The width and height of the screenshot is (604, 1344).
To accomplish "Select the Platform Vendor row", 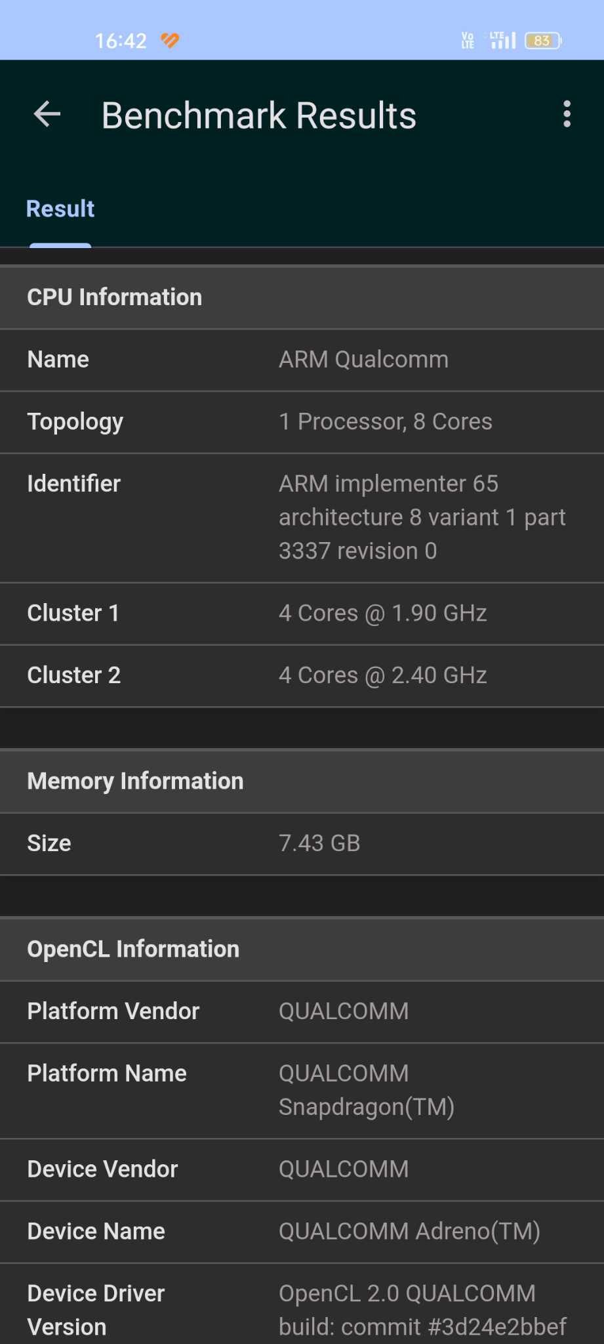I will click(302, 1011).
